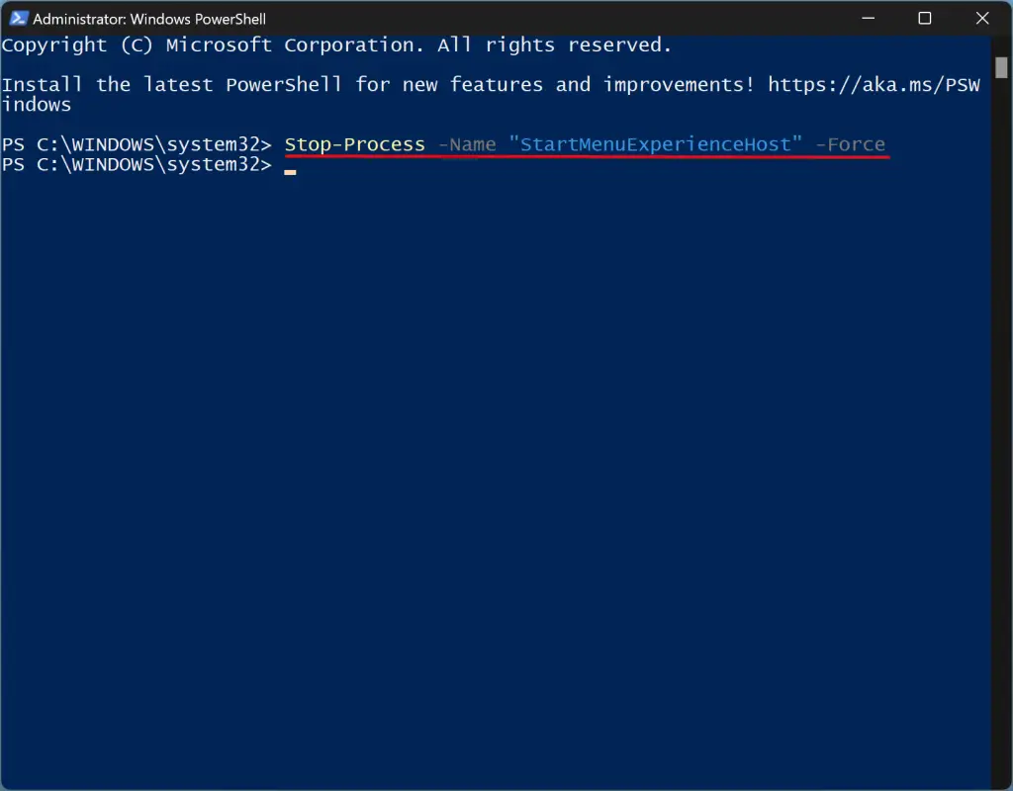Click the copyright notice line
Screen dimensions: 1013x791
[336, 44]
